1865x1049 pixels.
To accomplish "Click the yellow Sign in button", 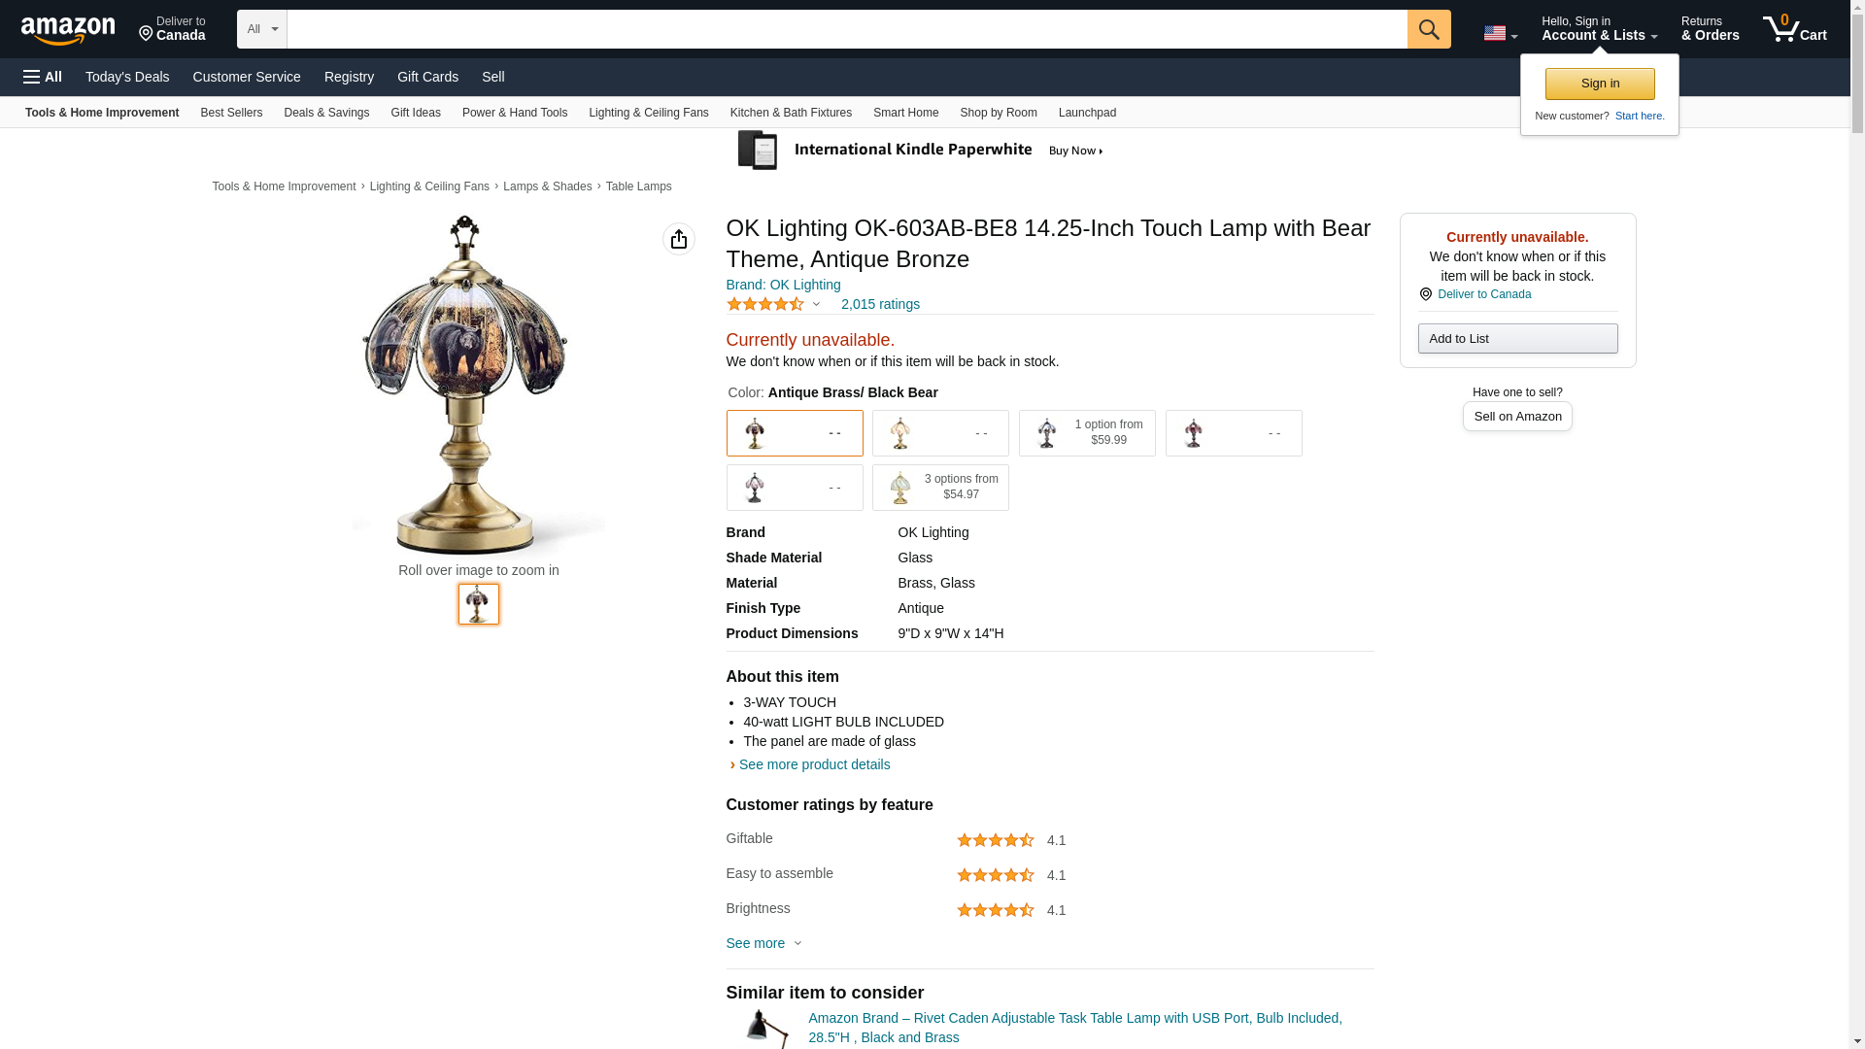I will pyautogui.click(x=1599, y=84).
